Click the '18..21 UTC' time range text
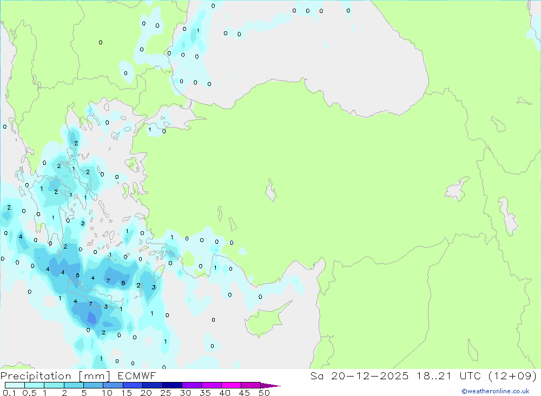 tap(450, 375)
